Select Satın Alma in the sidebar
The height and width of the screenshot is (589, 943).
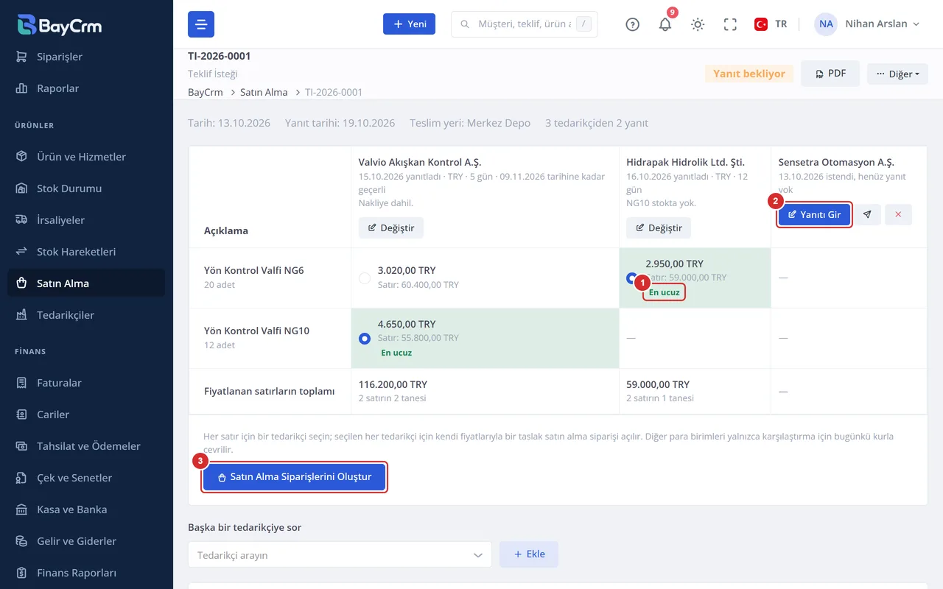point(86,283)
